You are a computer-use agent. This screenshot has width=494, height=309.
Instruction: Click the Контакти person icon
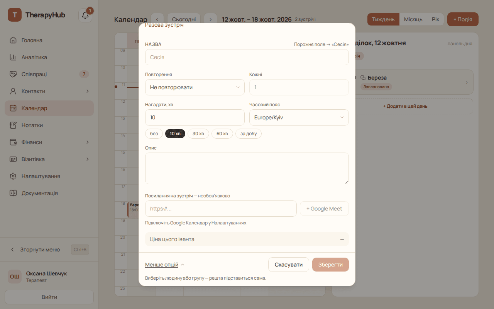pos(13,91)
